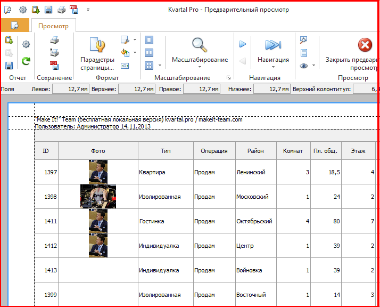Click the refresh report green arrow icon
This screenshot has width=380, height=307.
click(x=26, y=62)
